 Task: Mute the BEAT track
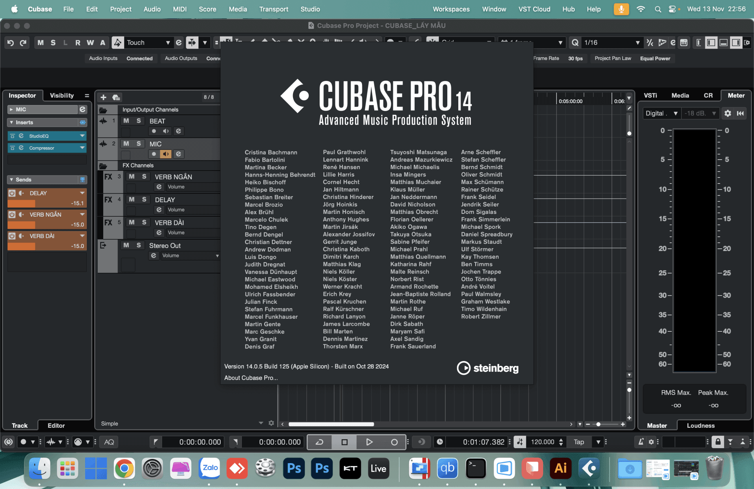[x=126, y=121]
